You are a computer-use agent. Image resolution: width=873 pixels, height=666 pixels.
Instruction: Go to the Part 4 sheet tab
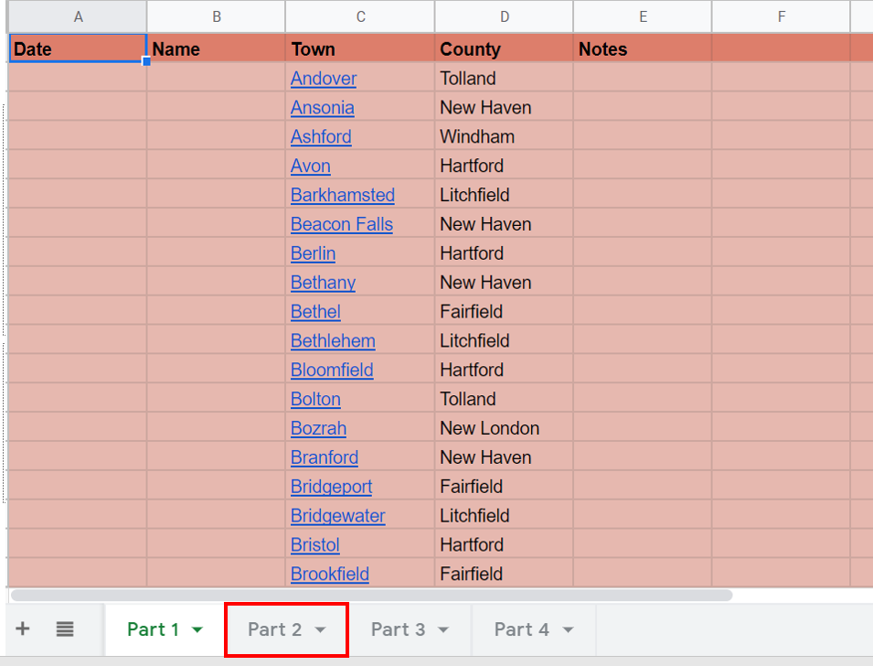click(x=521, y=629)
